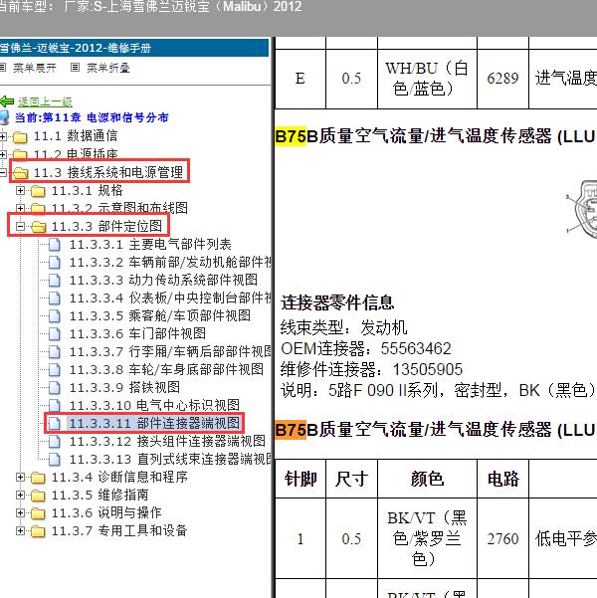The height and width of the screenshot is (598, 597).
Task: Open 11.3.3.7 行李厢/车辆后部部件视图
Action: (170, 351)
